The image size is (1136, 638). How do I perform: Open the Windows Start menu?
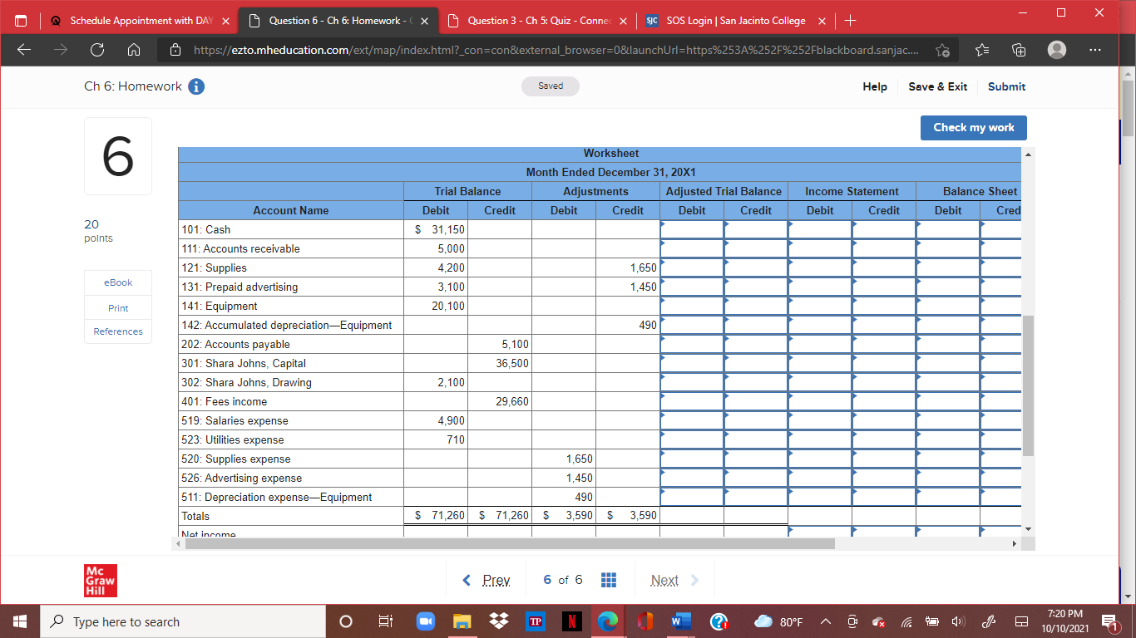pyautogui.click(x=20, y=621)
